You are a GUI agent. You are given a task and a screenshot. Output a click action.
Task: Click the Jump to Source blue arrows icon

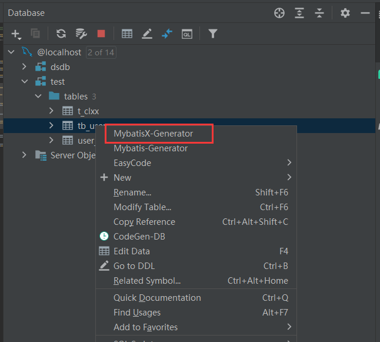click(167, 34)
